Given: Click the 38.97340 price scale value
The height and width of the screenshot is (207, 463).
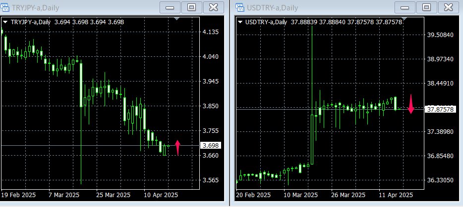Looking at the screenshot, I should pyautogui.click(x=440, y=59).
